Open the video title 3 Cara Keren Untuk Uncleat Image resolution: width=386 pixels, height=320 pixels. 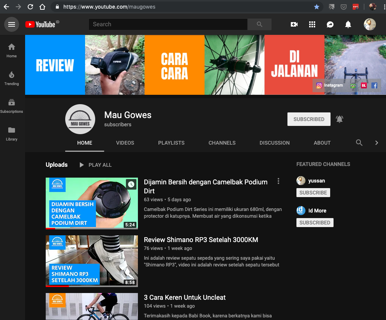185,298
